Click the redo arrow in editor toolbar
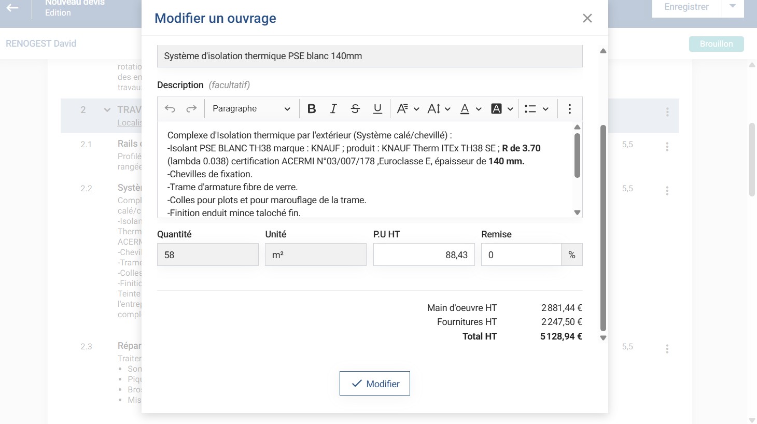 coord(191,109)
